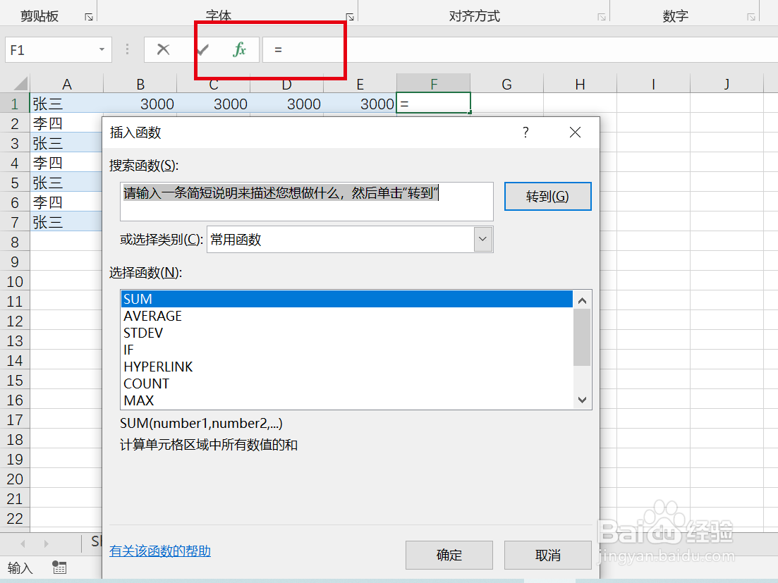The height and width of the screenshot is (583, 778).
Task: Click the 确定 button
Action: 449,555
